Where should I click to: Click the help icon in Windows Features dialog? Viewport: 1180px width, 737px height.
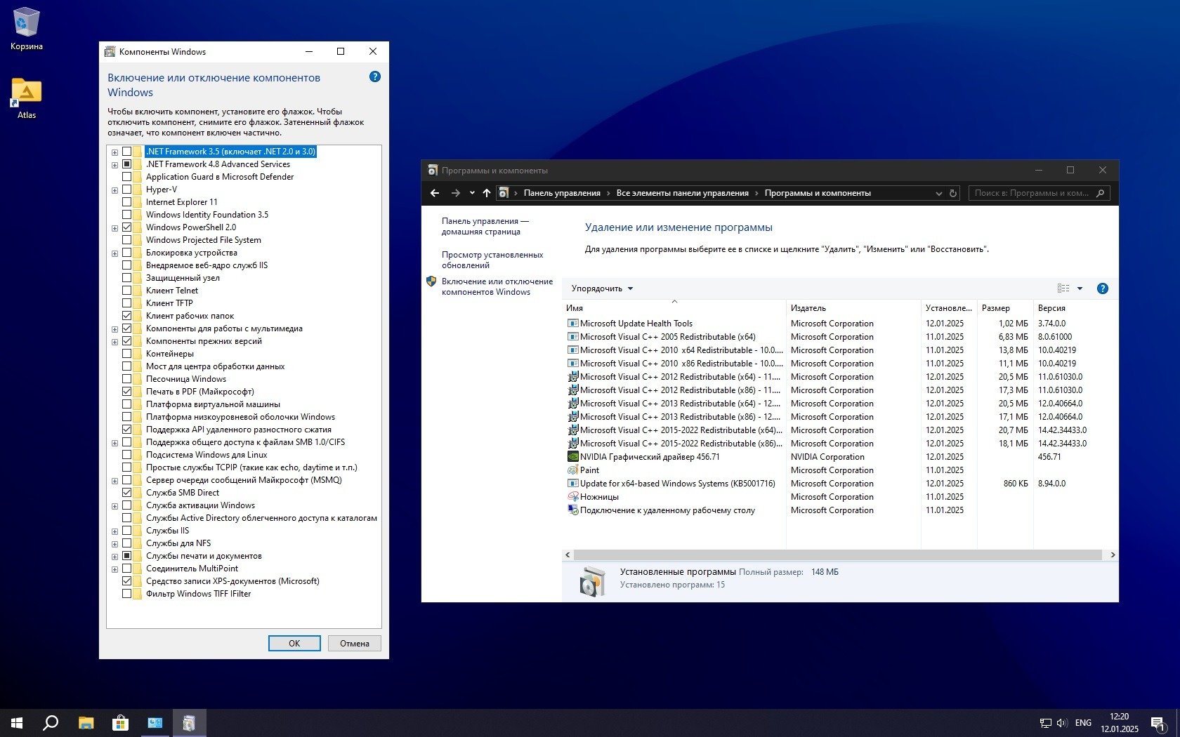pos(375,77)
